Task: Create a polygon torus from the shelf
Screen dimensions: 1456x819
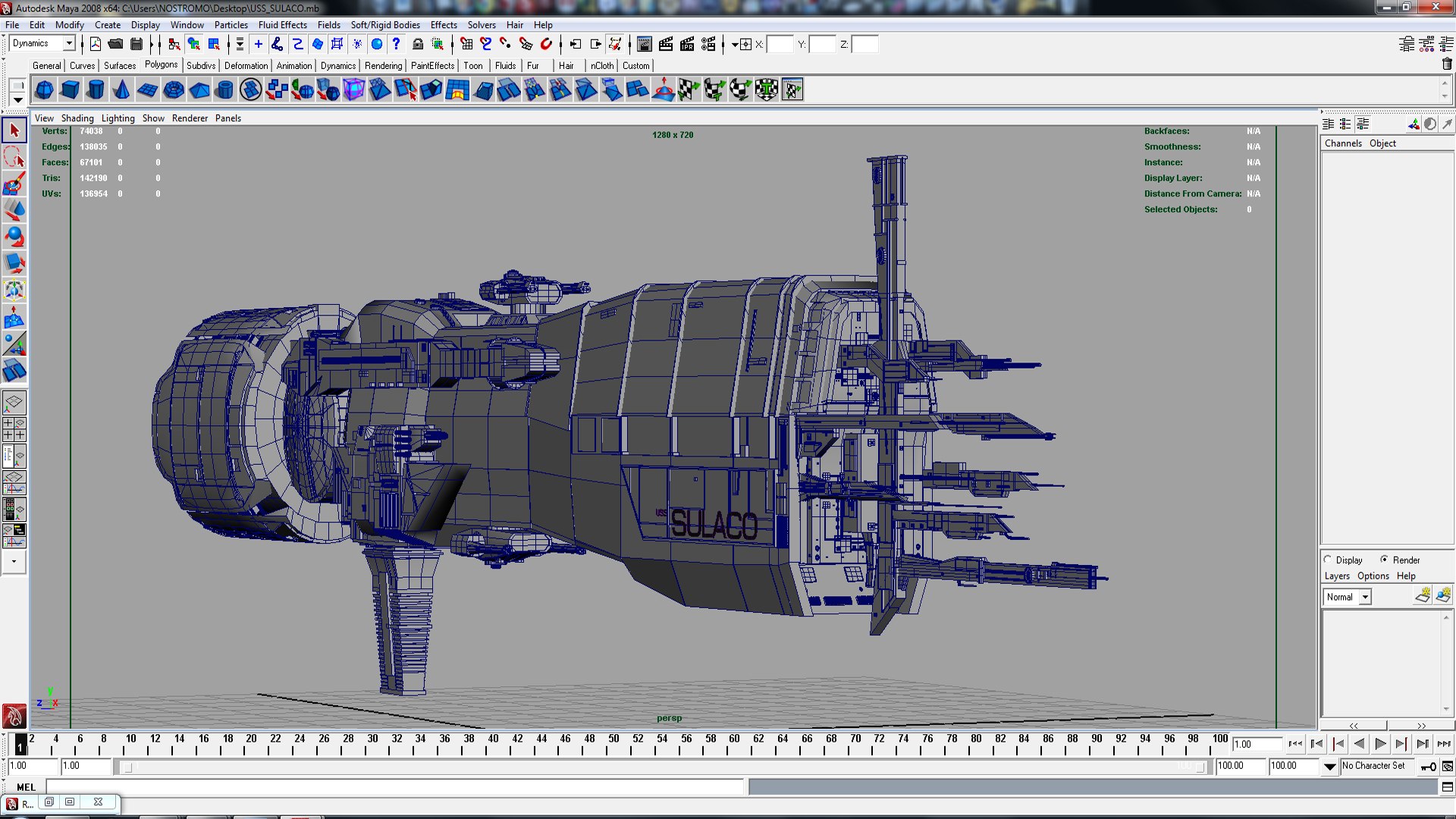Action: (173, 89)
